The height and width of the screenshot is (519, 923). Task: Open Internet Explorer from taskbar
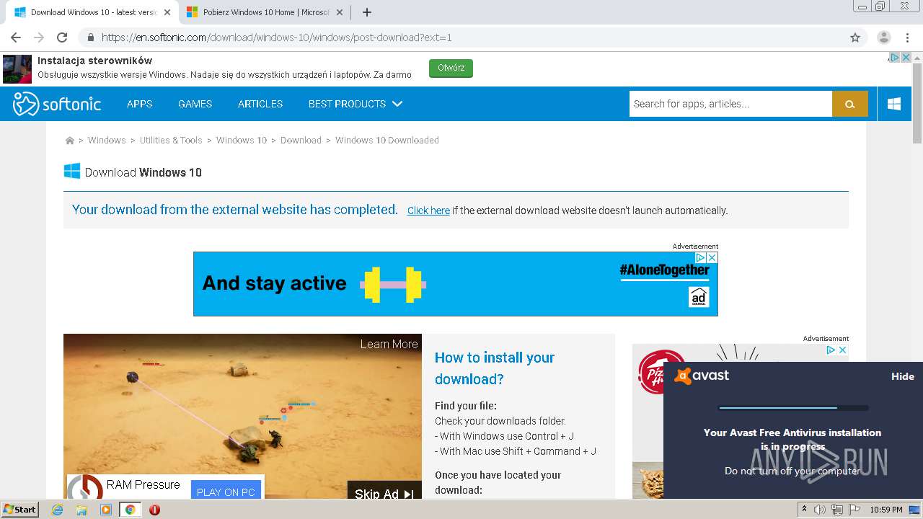click(57, 510)
